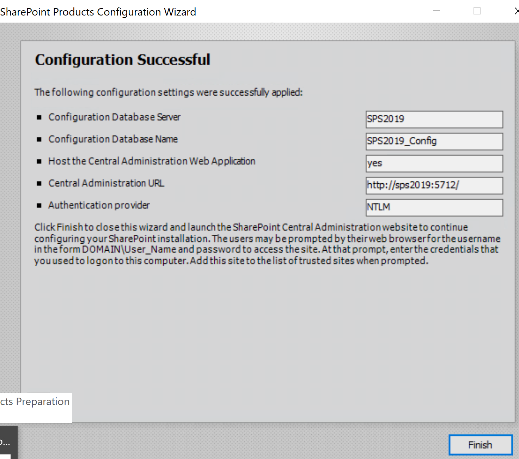Screen dimensions: 519x459
Task: Click the Configuration Database Server field
Action: coord(434,119)
